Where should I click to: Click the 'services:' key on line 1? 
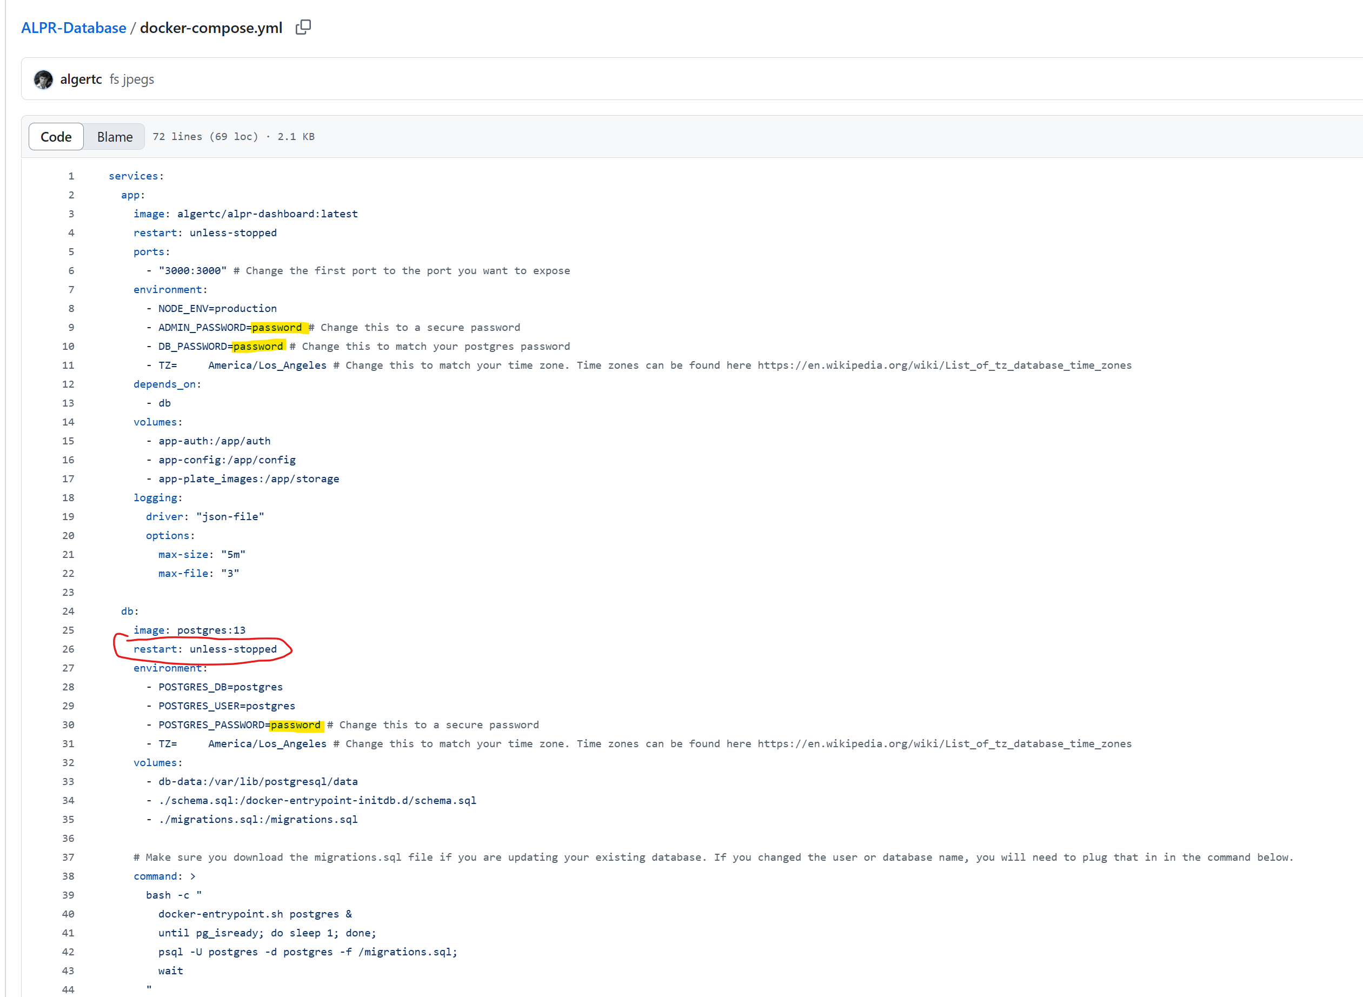(136, 176)
